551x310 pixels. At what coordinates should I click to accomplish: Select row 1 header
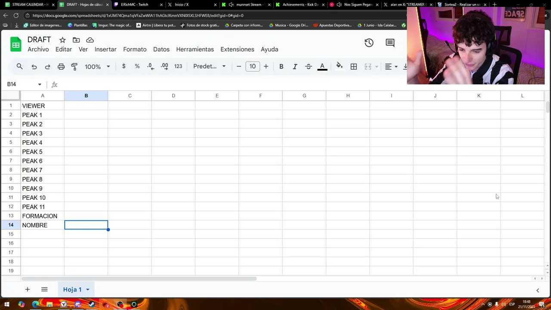tap(10, 105)
